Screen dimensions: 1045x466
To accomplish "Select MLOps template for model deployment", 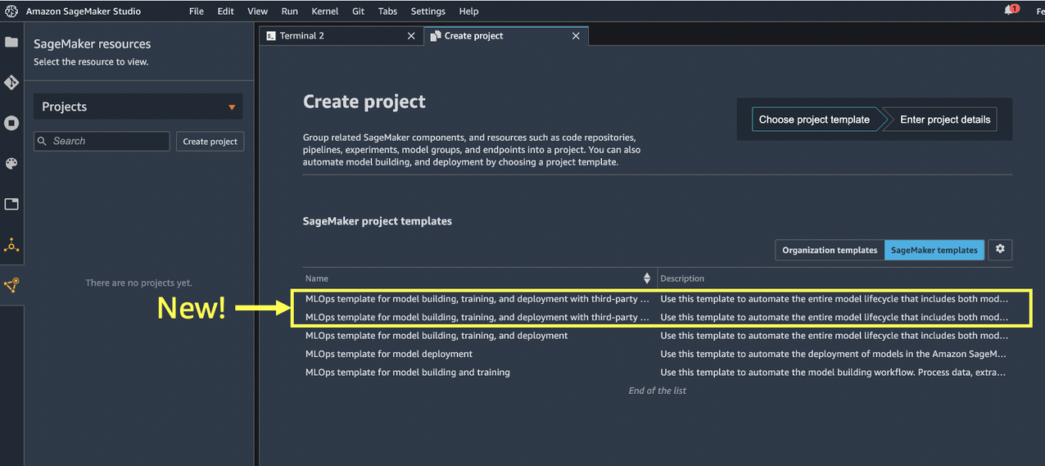I will (x=389, y=354).
